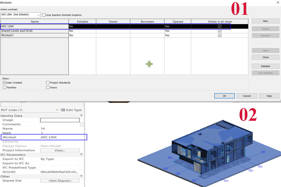Viewport: 281px width, 187px height.
Task: Select the Shared Levels and Grids row
Action: (x=35, y=31)
